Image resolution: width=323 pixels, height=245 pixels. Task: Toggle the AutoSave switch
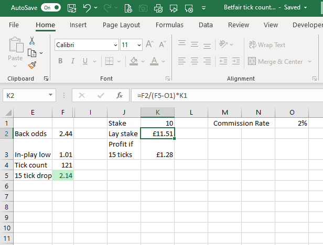[x=51, y=8]
